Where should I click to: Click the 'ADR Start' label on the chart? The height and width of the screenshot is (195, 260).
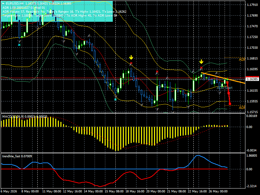tap(225, 88)
